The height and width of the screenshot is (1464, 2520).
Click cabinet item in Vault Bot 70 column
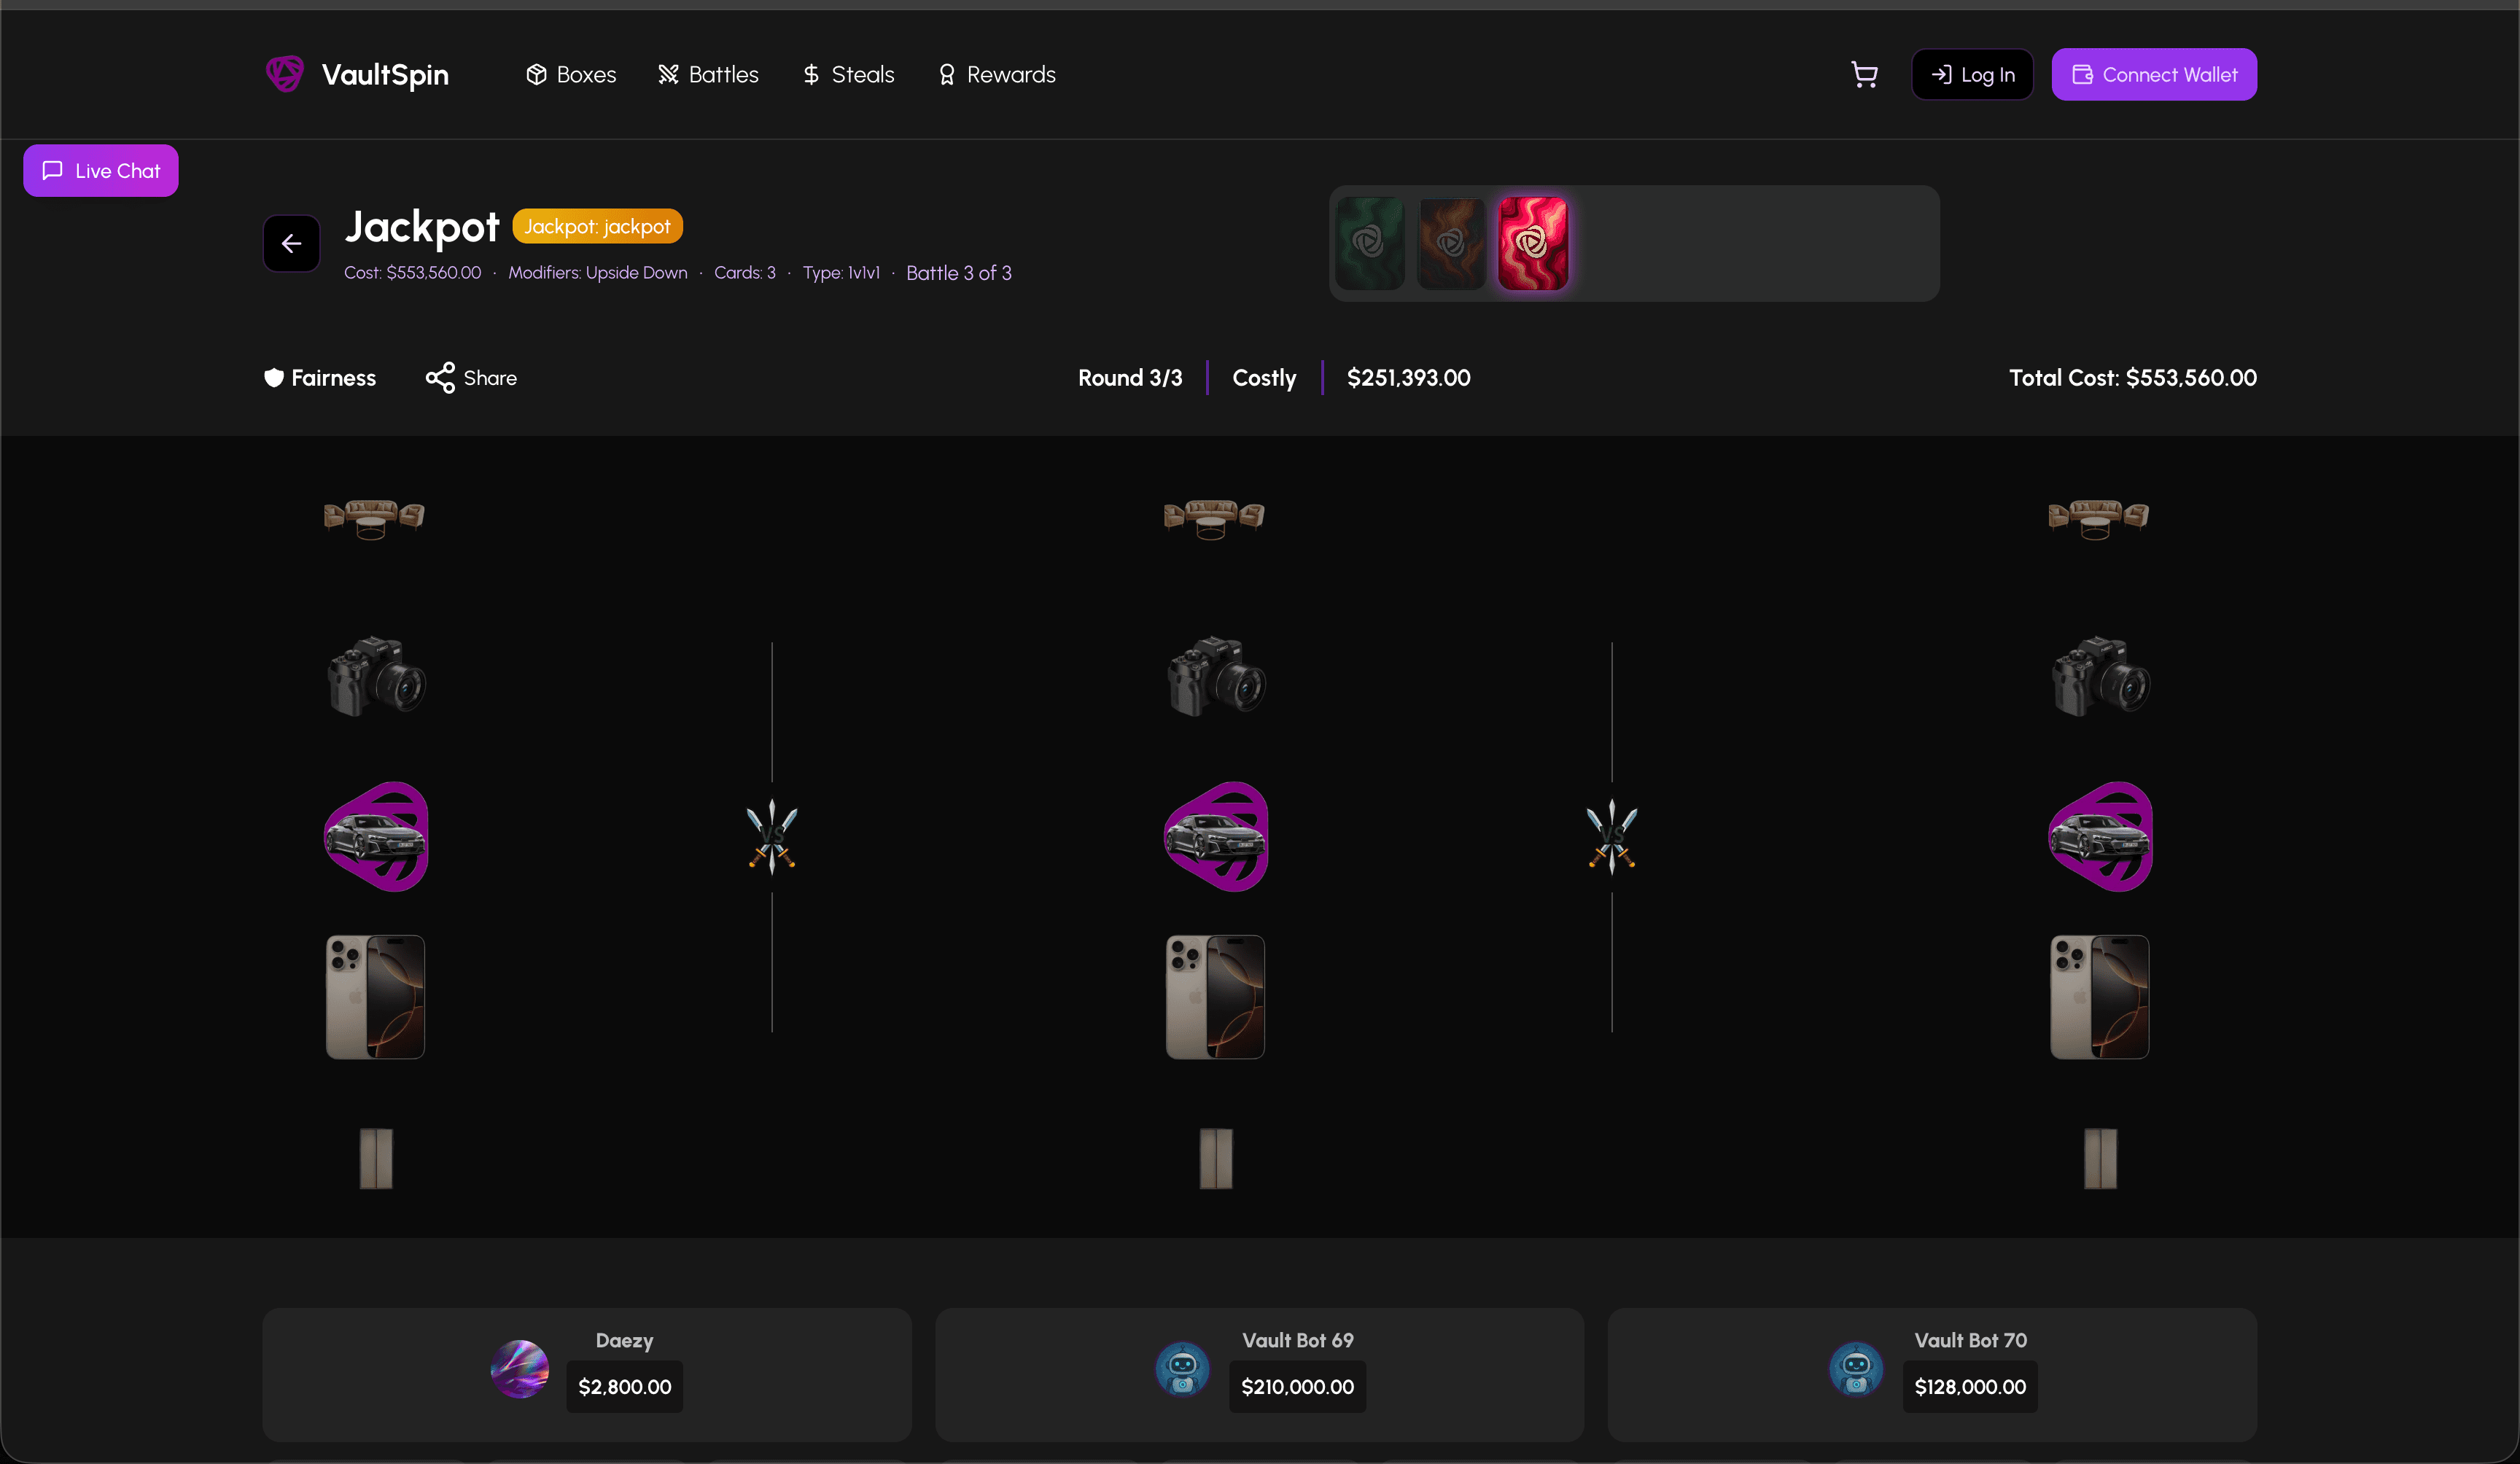[2100, 1158]
